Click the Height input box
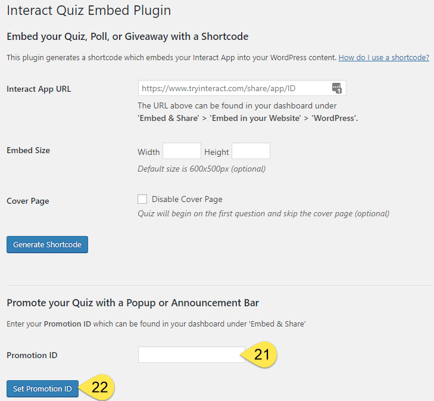Image resolution: width=434 pixels, height=401 pixels. pos(251,151)
